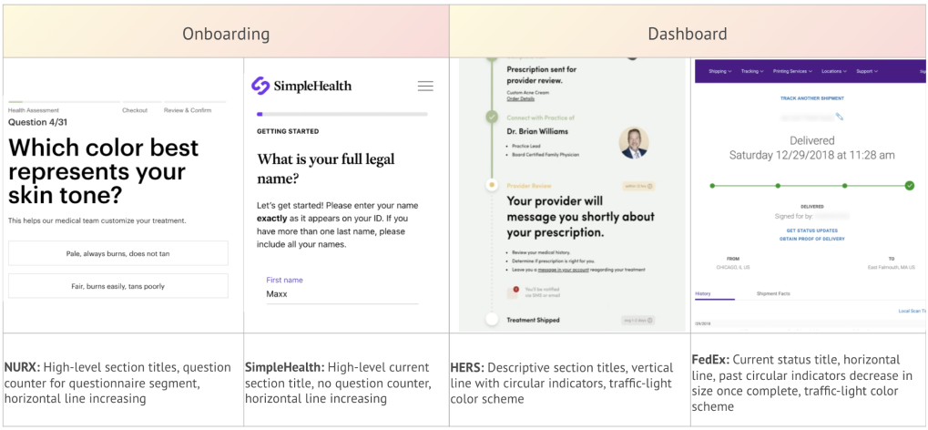Click the SimpleHealth purple progress bar
The height and width of the screenshot is (430, 928).
tap(342, 114)
